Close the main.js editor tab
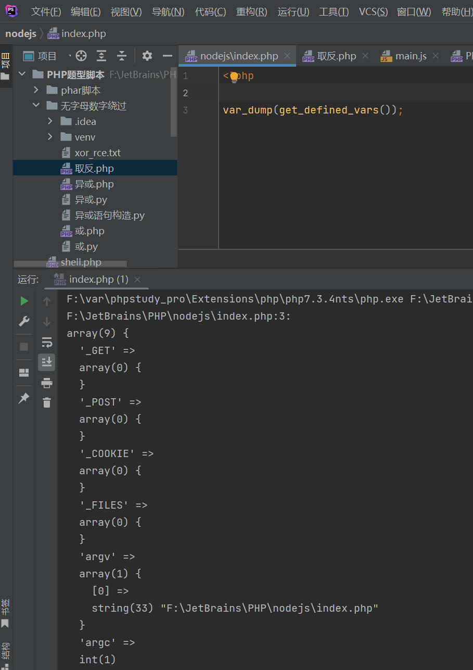 (x=436, y=56)
